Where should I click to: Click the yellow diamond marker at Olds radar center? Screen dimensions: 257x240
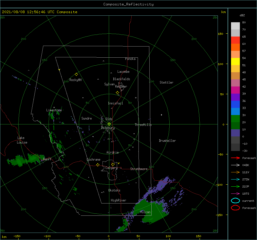coord(109,124)
